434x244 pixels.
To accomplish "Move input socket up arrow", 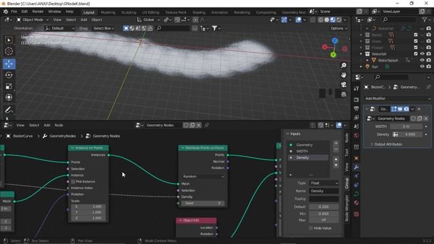I will [x=336, y=159].
